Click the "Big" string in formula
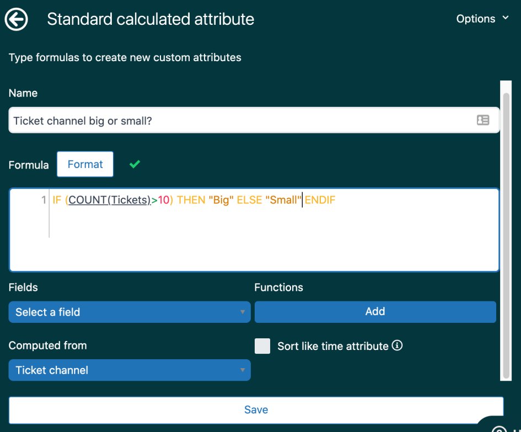This screenshot has height=432, width=521. point(221,200)
